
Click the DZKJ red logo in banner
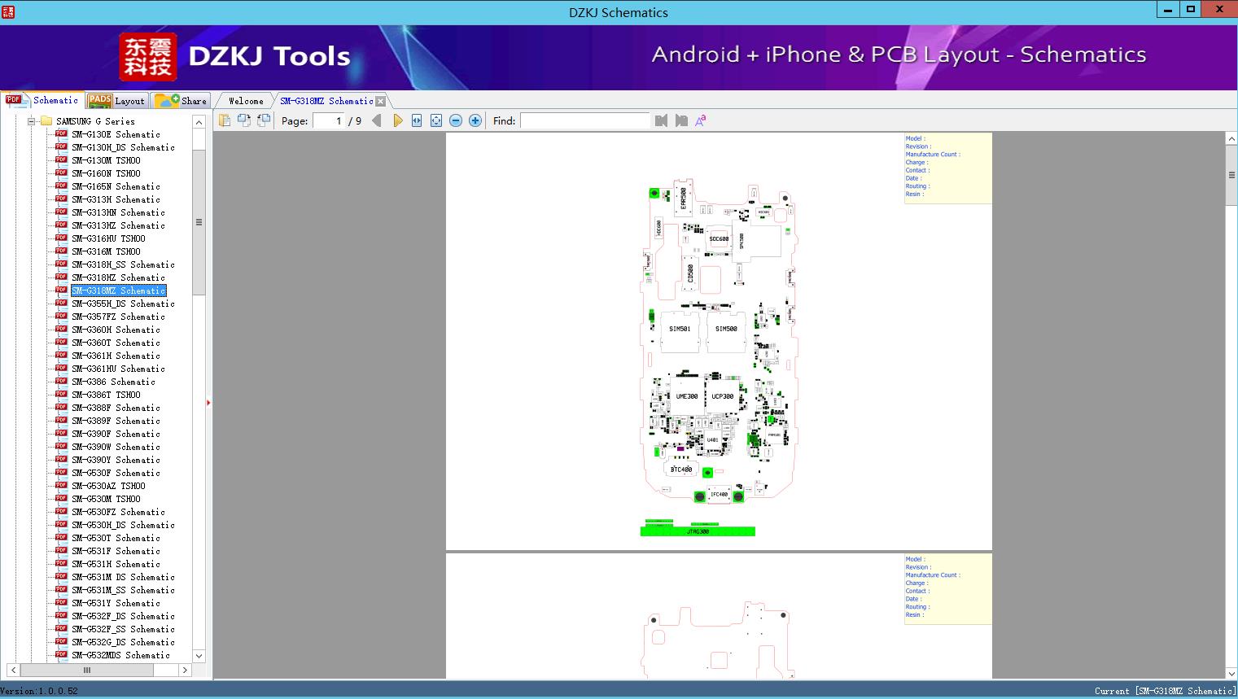click(x=147, y=57)
